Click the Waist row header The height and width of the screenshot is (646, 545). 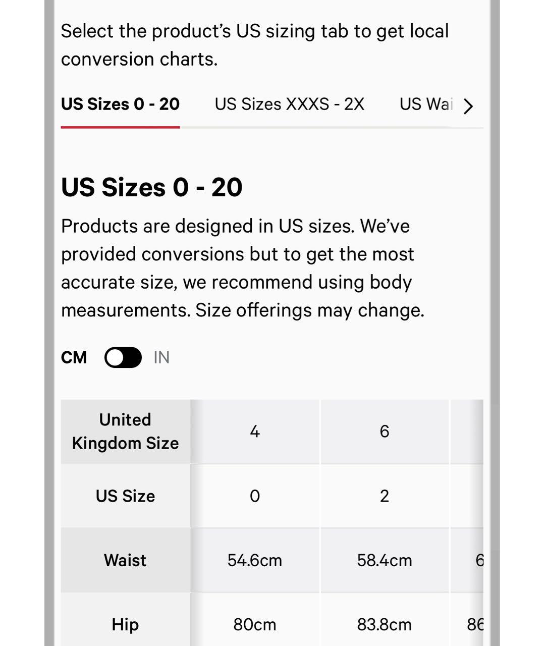tap(125, 560)
